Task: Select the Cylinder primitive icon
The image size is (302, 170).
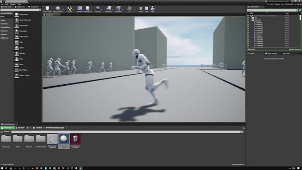Action: tap(16, 53)
